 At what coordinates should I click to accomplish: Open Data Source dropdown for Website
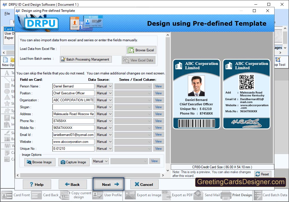click(104, 142)
